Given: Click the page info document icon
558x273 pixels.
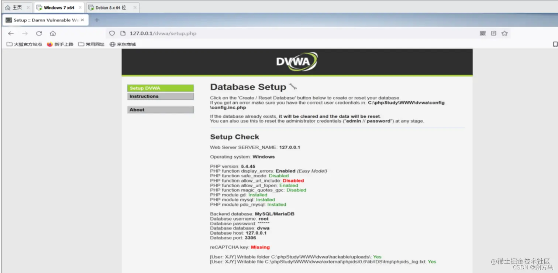Looking at the screenshot, I should click(123, 33).
